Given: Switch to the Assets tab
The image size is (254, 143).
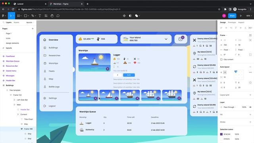Looking at the screenshot, I should point(16,22).
